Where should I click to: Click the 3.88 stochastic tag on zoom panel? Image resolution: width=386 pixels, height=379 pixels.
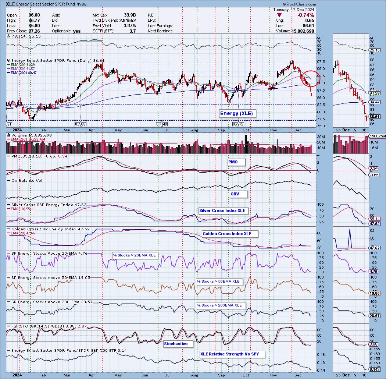tap(374, 344)
